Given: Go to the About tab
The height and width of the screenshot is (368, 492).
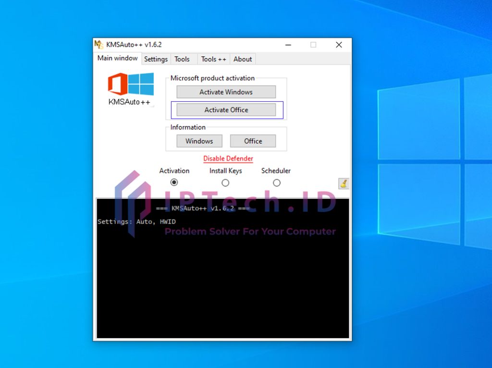Looking at the screenshot, I should click(243, 59).
